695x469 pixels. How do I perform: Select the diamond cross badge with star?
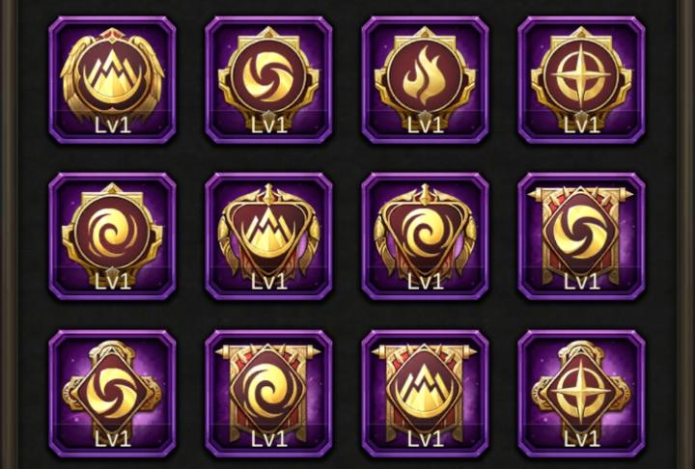click(581, 394)
